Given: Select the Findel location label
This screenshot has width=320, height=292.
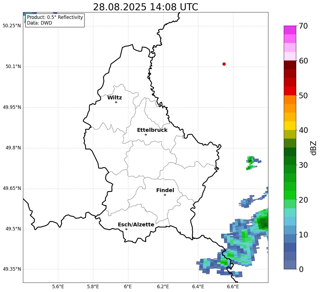Looking at the screenshot, I should 165,190.
